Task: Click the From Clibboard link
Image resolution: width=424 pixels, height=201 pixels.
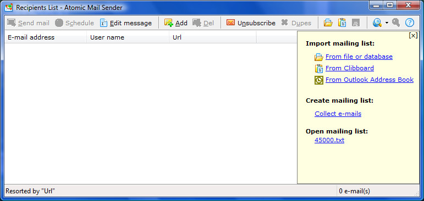Action: point(350,68)
